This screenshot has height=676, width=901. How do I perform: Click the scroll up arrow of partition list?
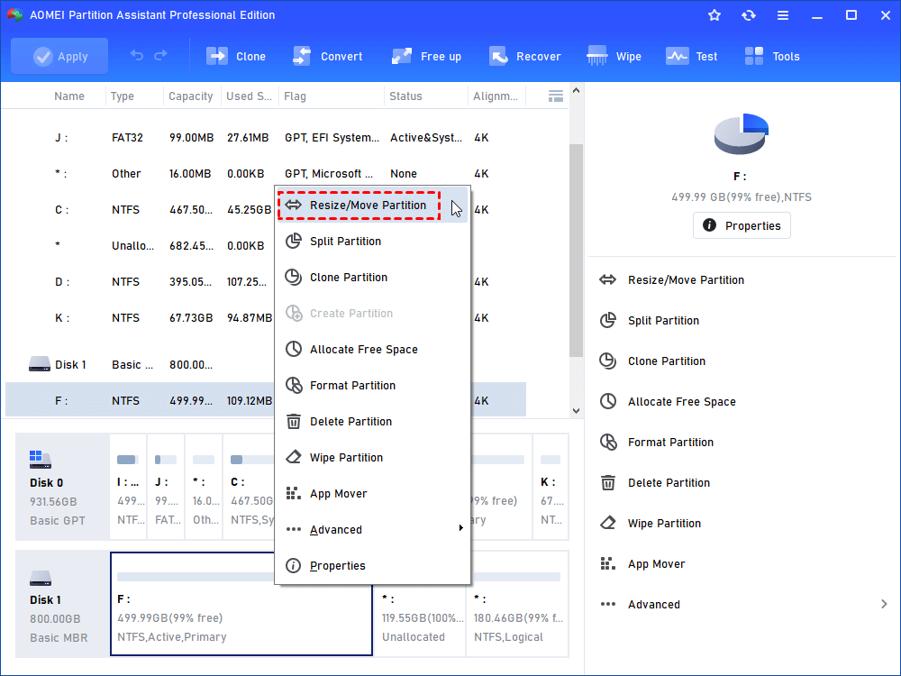[576, 91]
